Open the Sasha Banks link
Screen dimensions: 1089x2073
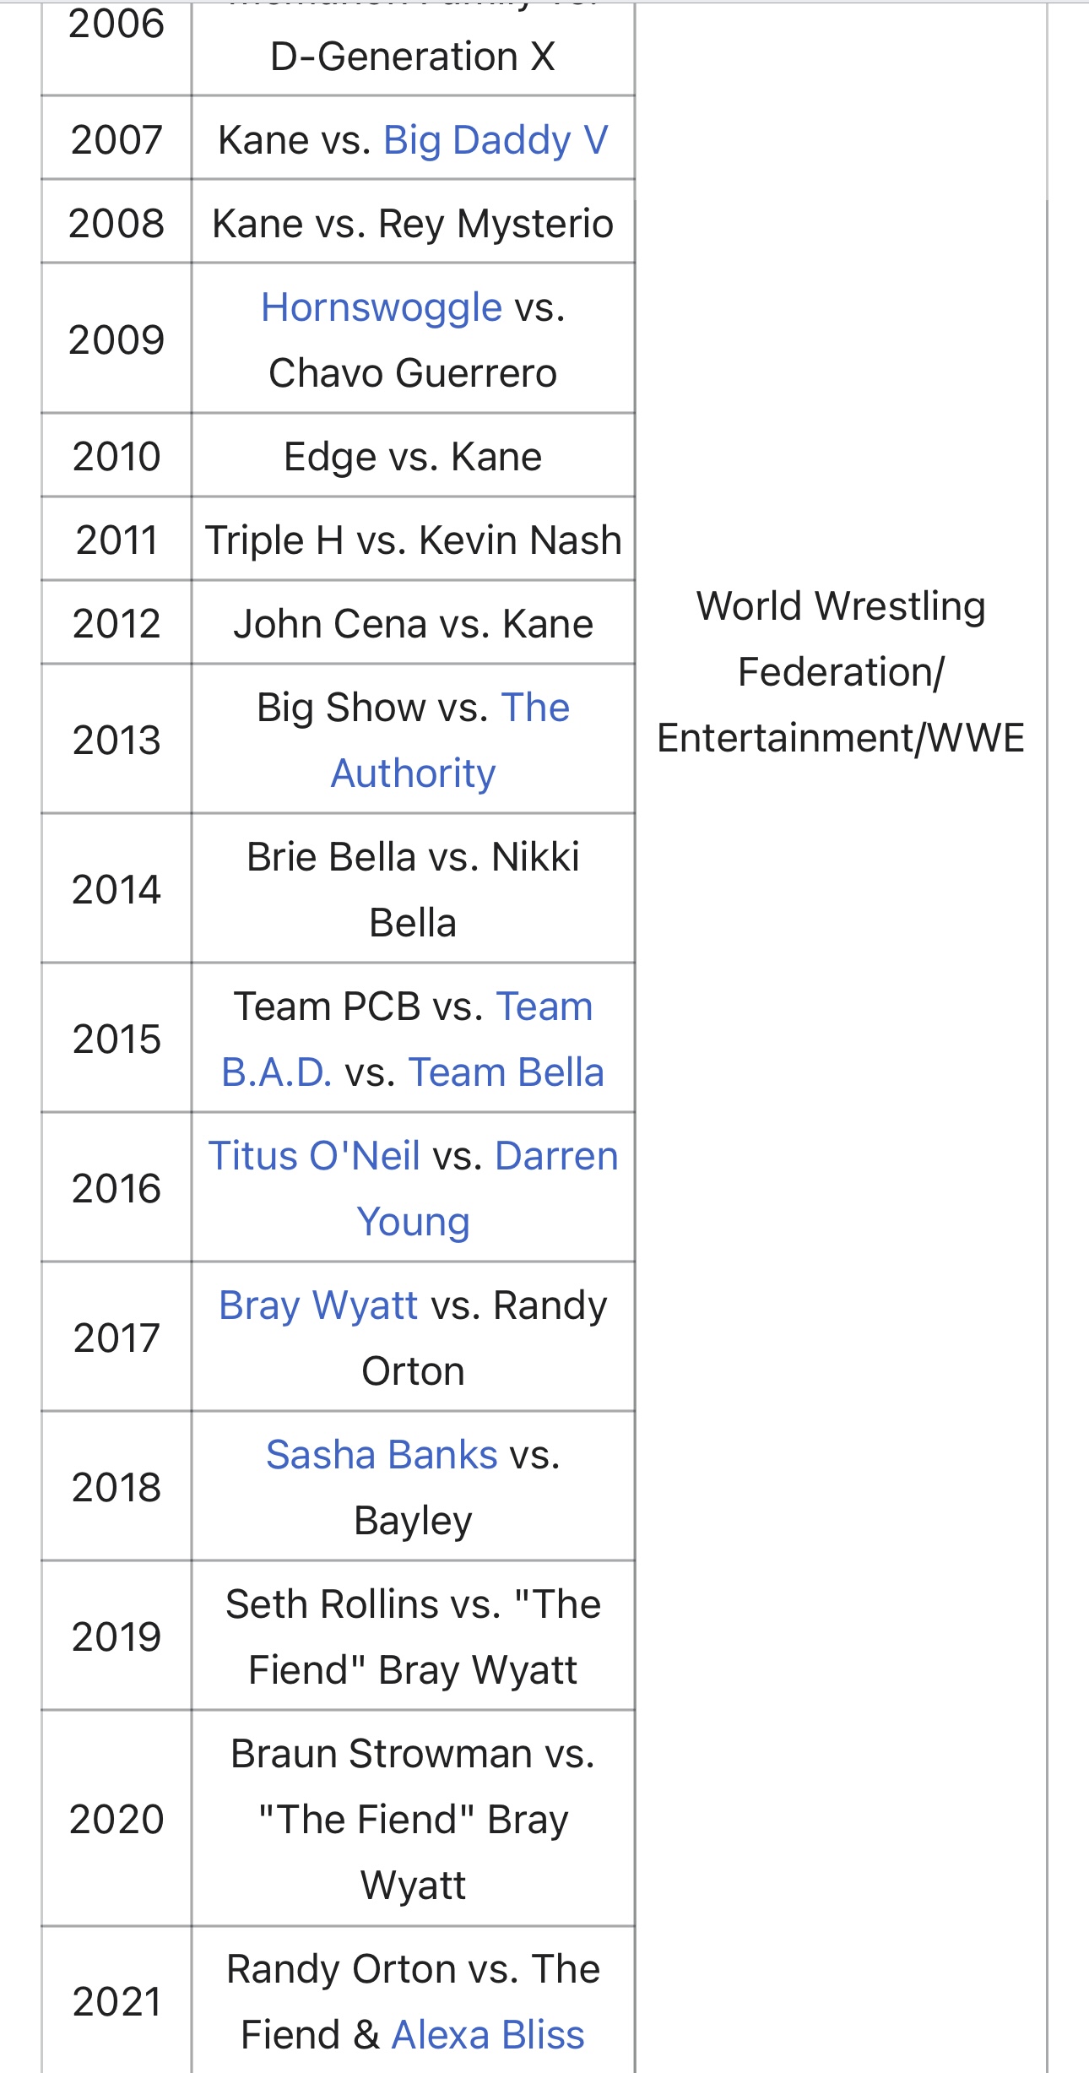coord(382,1455)
